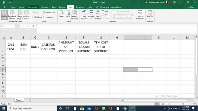The image size is (198, 111).
Task: Open File Explorer from taskbar
Action: click(103, 108)
